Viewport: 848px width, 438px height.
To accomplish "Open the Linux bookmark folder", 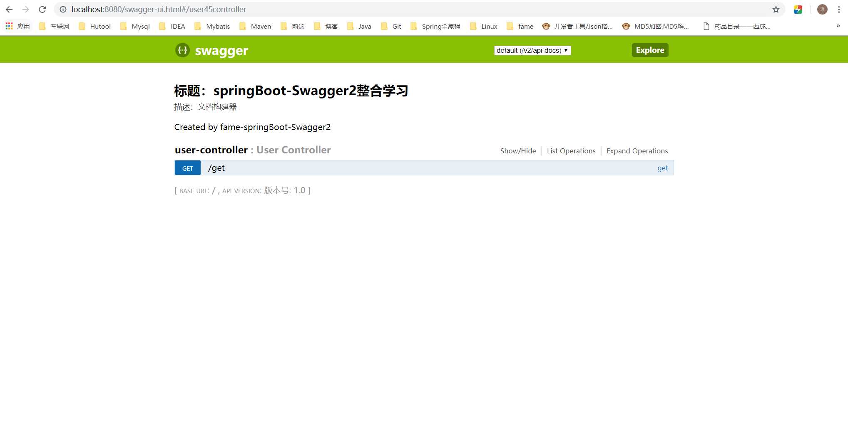I will coord(484,26).
